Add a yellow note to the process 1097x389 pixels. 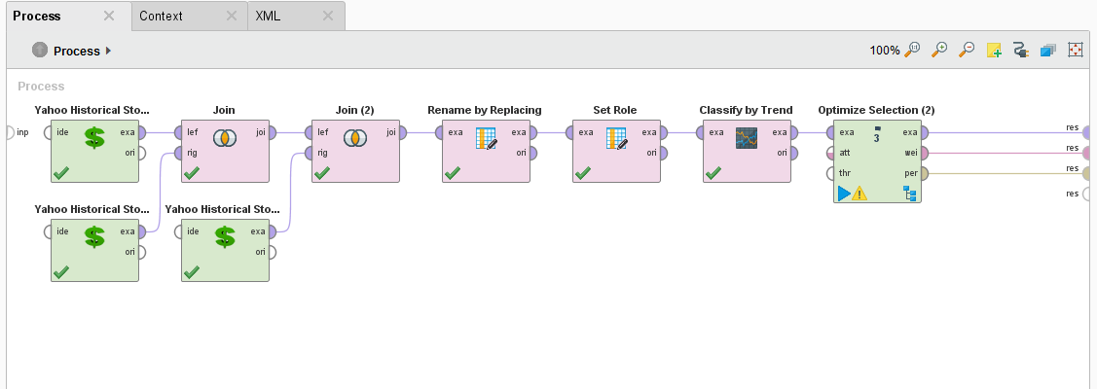[x=994, y=51]
